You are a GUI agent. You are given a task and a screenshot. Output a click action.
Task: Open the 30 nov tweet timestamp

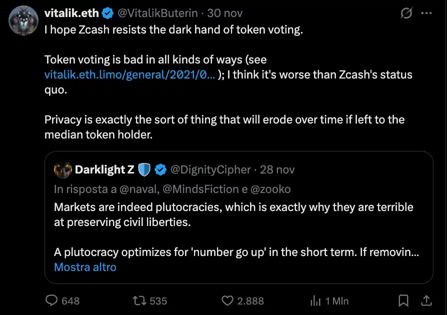click(224, 13)
